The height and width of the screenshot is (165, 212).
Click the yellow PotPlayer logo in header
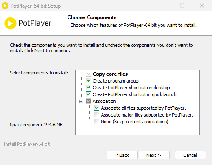coord(10,23)
